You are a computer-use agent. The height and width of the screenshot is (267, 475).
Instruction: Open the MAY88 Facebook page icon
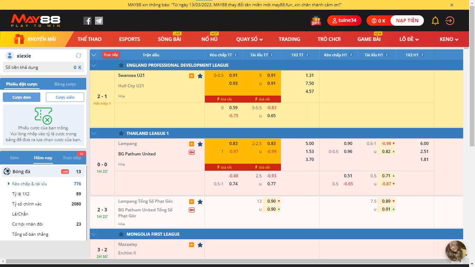(x=87, y=21)
